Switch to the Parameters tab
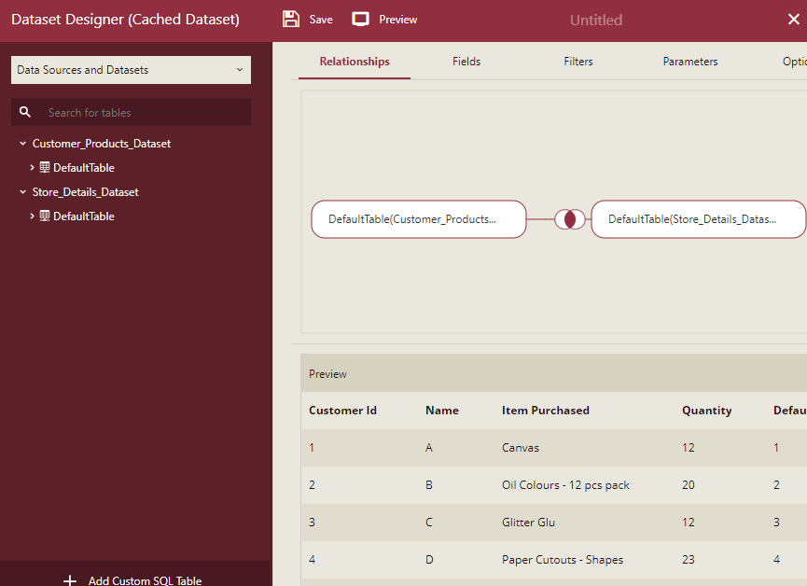This screenshot has width=807, height=586. [690, 61]
